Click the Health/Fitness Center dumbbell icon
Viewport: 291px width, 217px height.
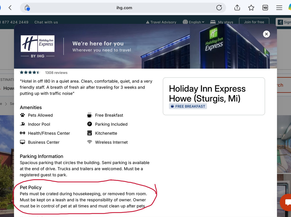[22, 133]
